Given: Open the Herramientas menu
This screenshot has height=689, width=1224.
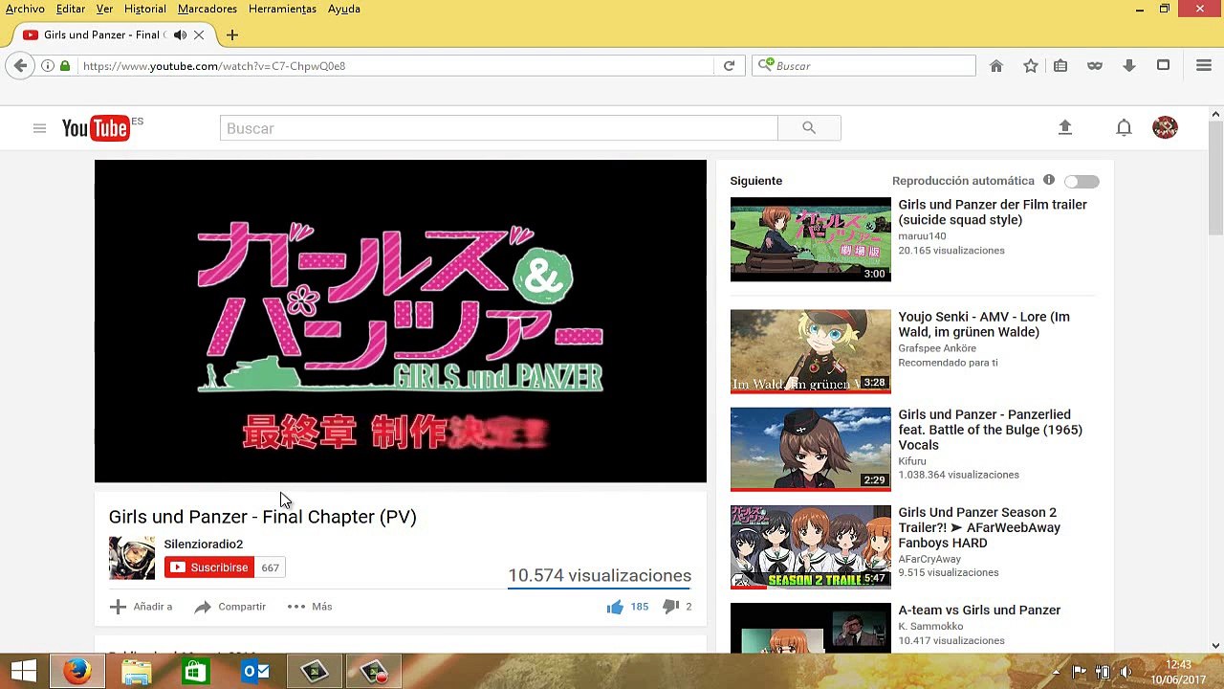Looking at the screenshot, I should coord(282,9).
